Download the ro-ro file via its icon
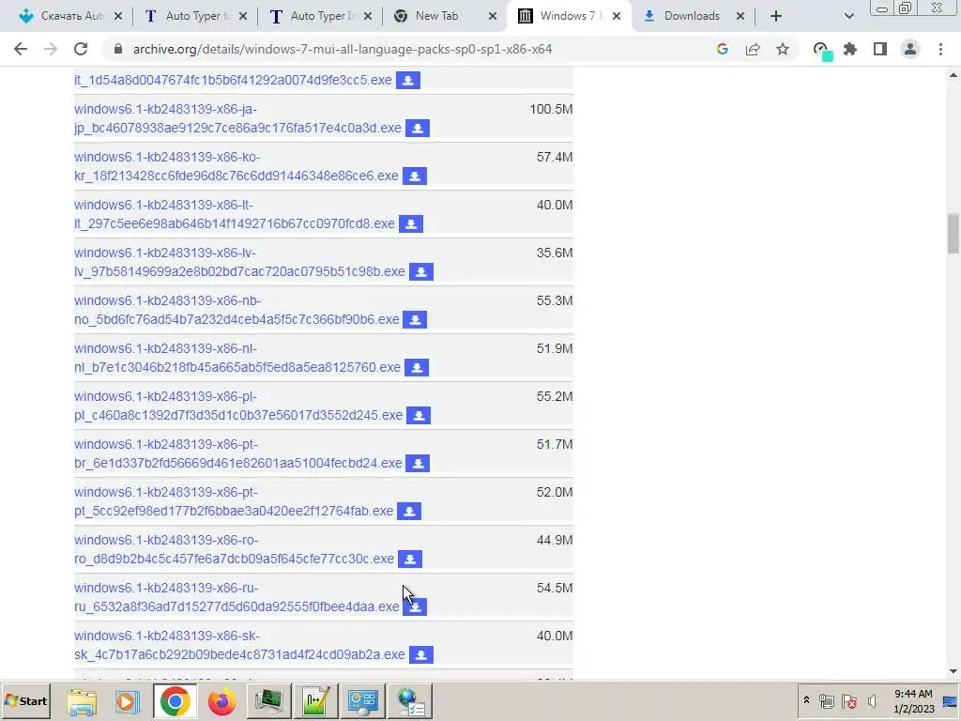The height and width of the screenshot is (721, 961). click(x=410, y=559)
